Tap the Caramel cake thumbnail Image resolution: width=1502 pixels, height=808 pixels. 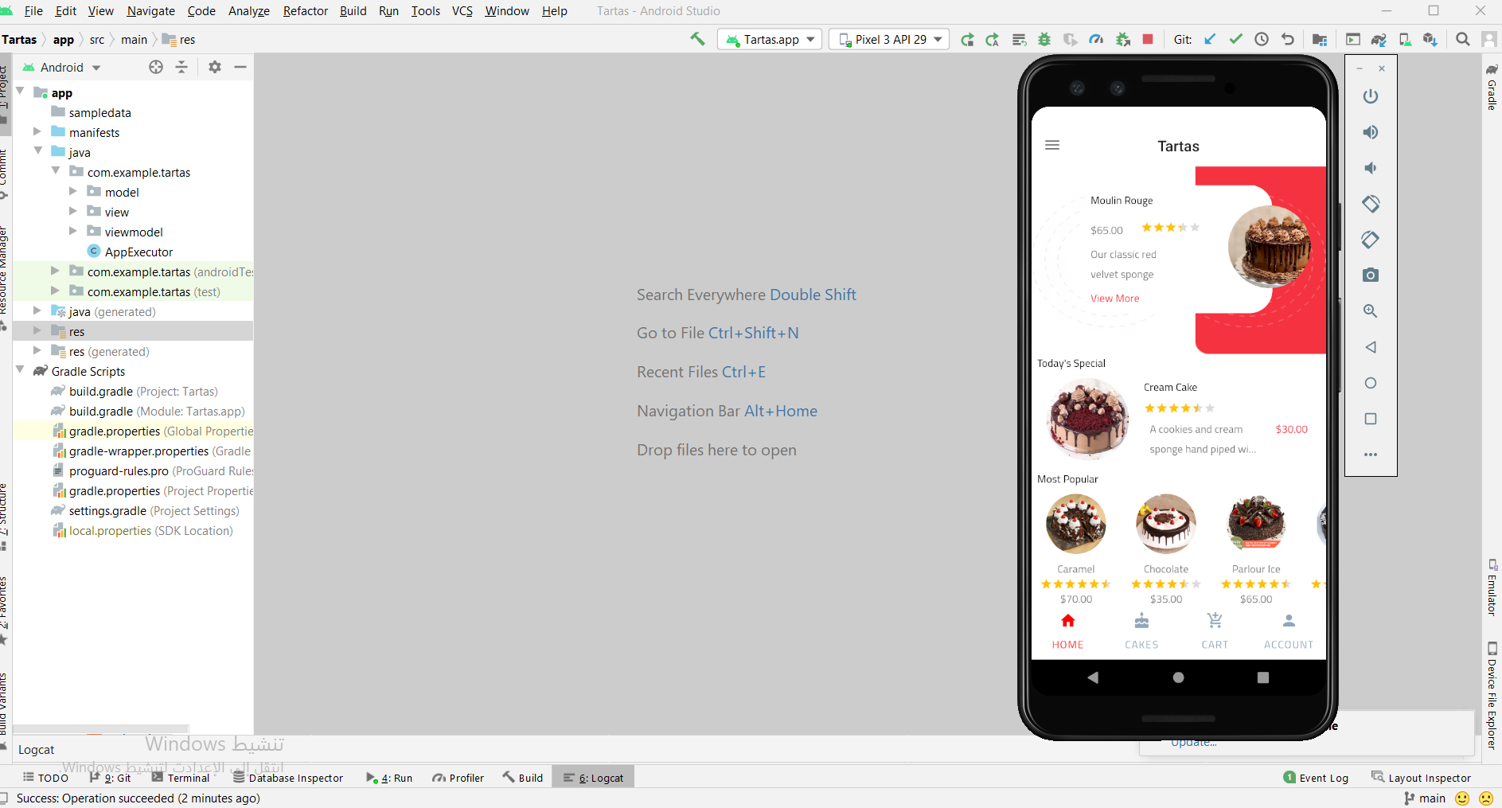[x=1076, y=524]
